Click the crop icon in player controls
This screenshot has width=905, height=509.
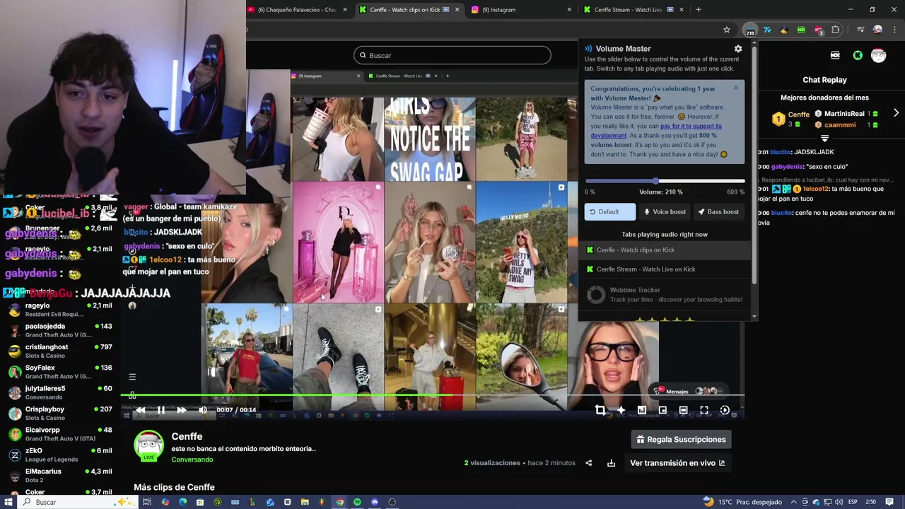point(600,410)
